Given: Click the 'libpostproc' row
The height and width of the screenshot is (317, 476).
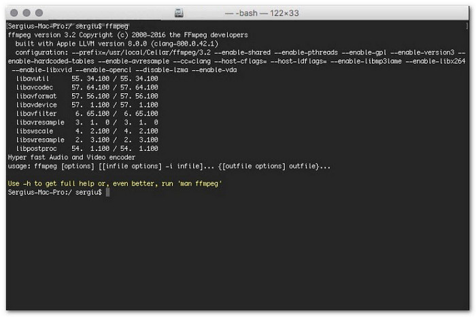Looking at the screenshot, I should (87, 149).
